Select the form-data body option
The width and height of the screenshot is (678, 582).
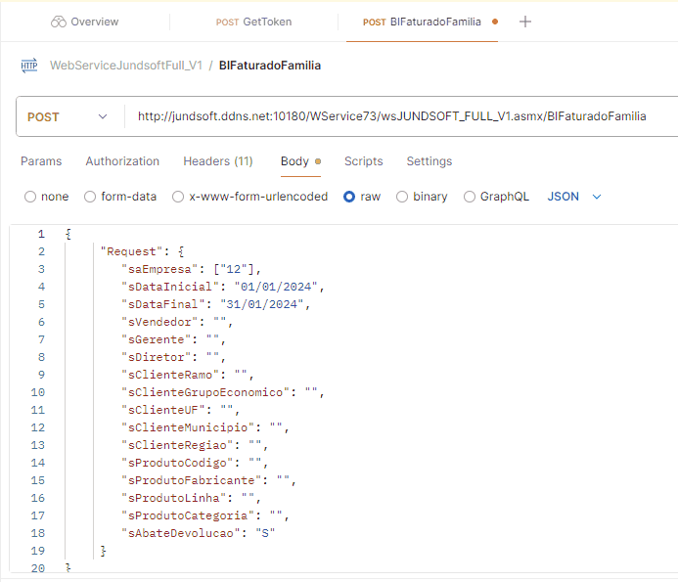click(x=90, y=197)
